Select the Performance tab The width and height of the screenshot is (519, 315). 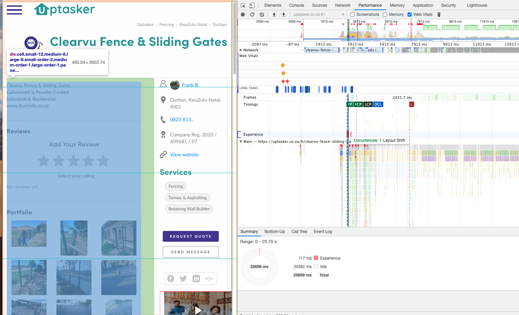click(x=370, y=5)
